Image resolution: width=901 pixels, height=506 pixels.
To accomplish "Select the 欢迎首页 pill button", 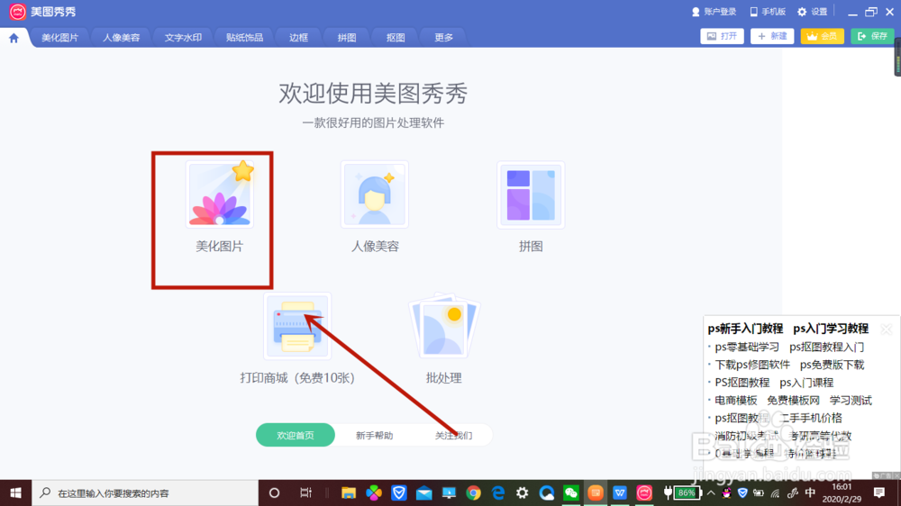I will tap(296, 435).
